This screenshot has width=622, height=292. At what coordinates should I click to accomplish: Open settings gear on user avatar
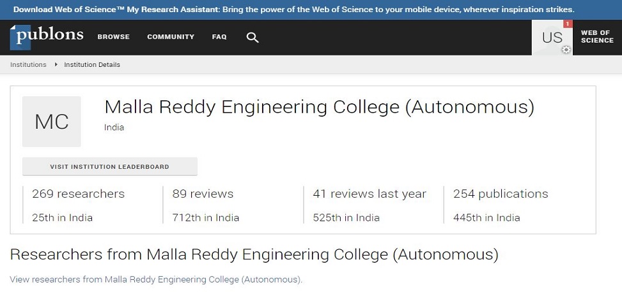pyautogui.click(x=566, y=50)
